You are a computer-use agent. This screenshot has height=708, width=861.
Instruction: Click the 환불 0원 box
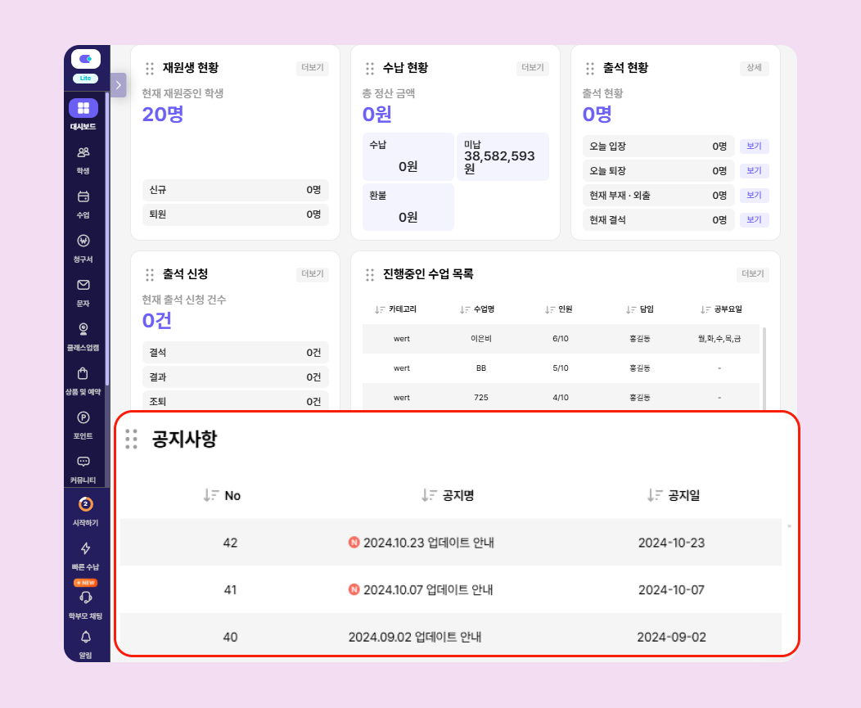point(408,207)
